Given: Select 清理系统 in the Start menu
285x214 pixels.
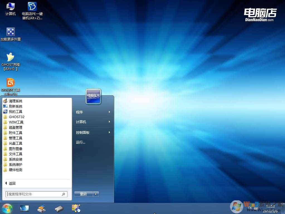Looking at the screenshot, I should pyautogui.click(x=16, y=101).
